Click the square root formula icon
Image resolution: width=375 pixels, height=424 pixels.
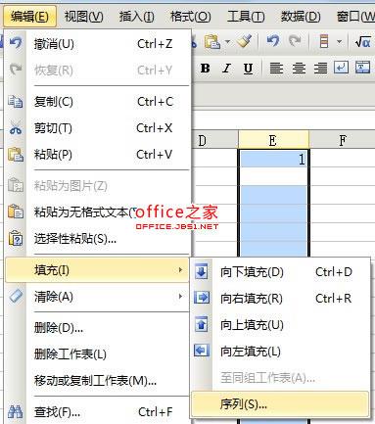coord(363,41)
